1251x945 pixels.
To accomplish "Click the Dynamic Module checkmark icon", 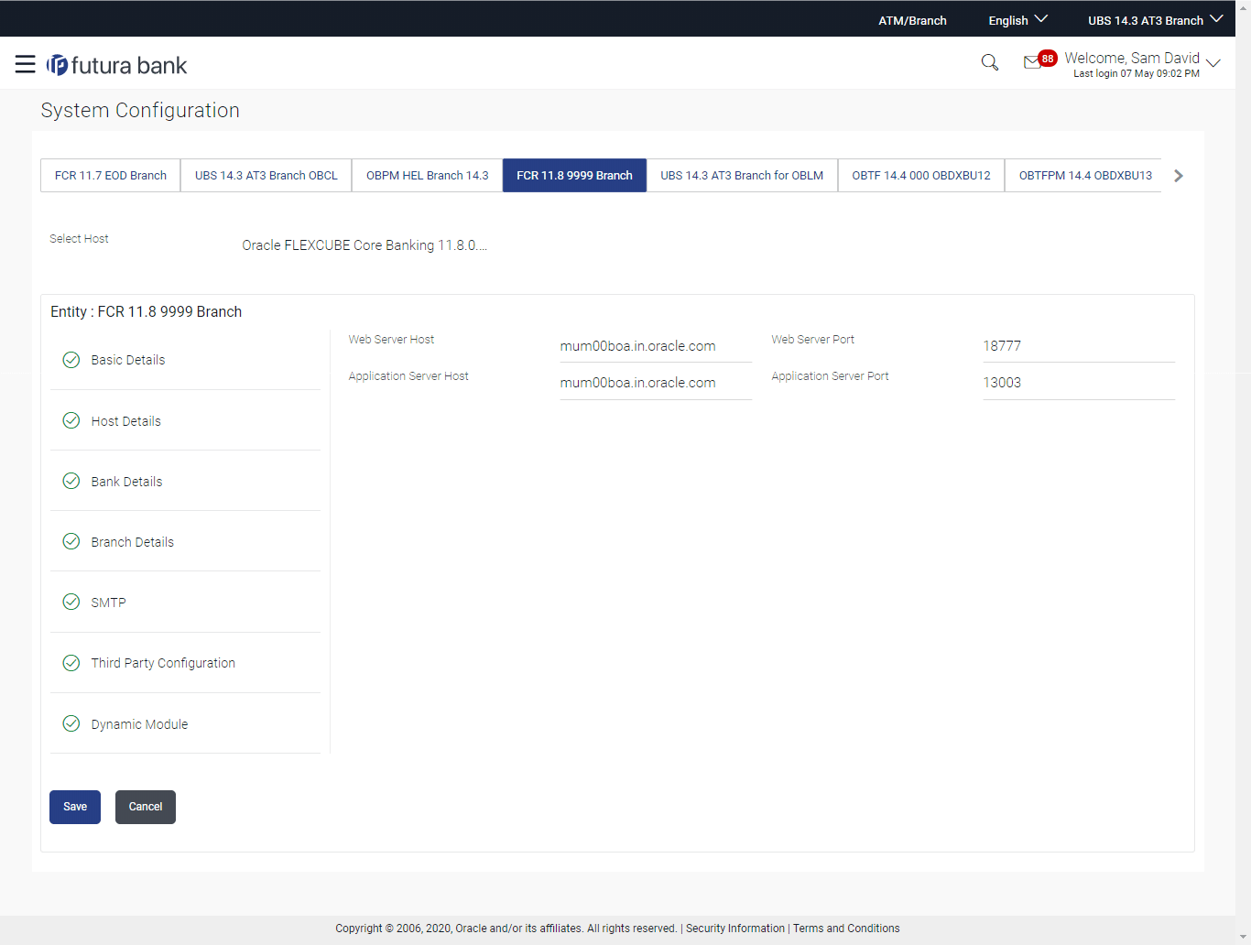I will click(71, 723).
